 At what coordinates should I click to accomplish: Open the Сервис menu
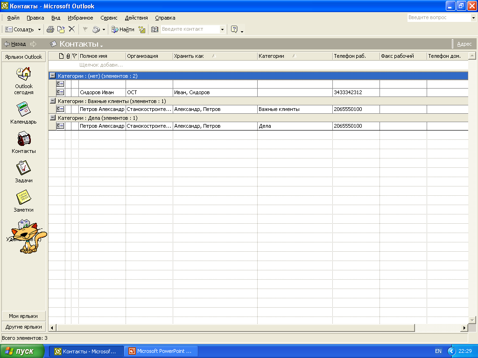coord(109,18)
